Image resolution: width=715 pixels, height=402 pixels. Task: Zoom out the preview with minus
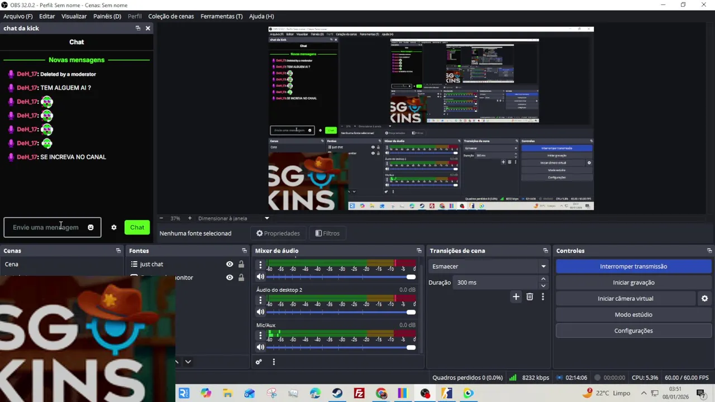[x=161, y=218]
